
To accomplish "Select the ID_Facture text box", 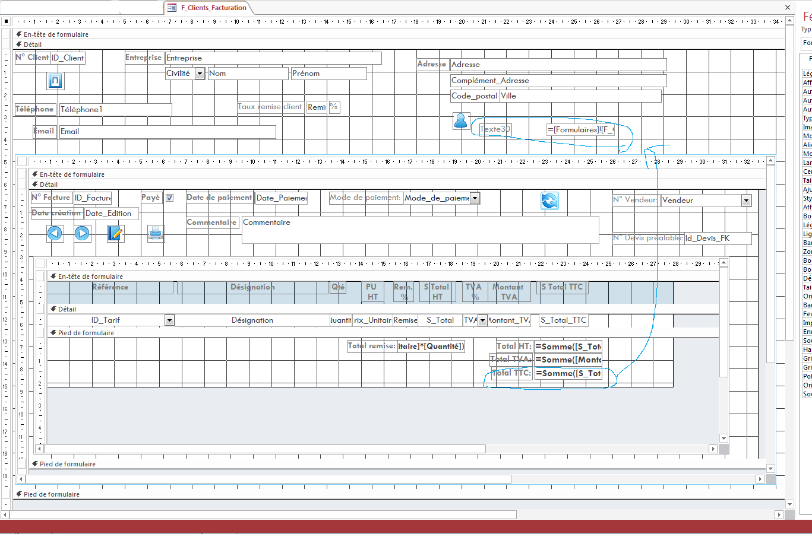I will pyautogui.click(x=93, y=198).
